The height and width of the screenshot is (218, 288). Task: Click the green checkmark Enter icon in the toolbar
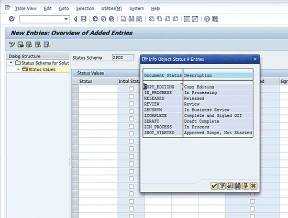12,19
